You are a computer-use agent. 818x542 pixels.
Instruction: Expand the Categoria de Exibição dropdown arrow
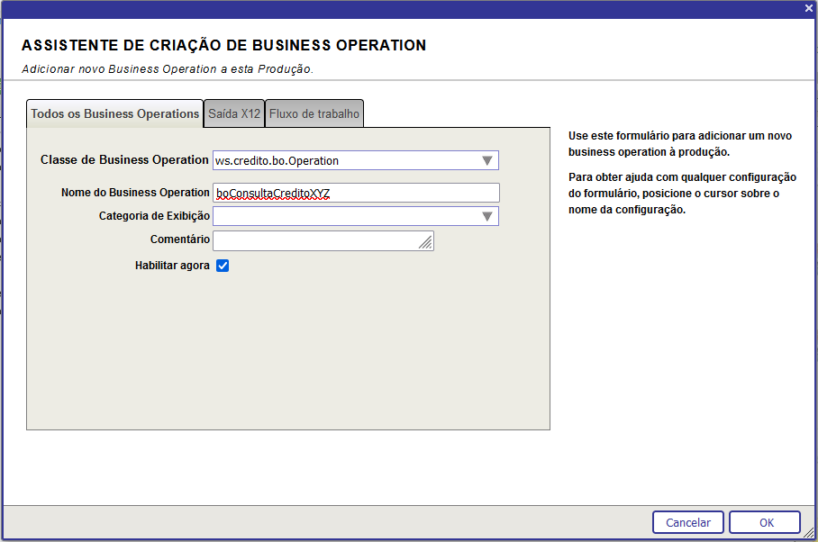point(486,216)
